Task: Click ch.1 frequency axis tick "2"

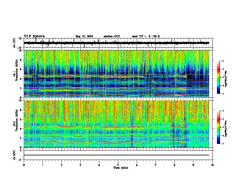Action: tap(21, 88)
